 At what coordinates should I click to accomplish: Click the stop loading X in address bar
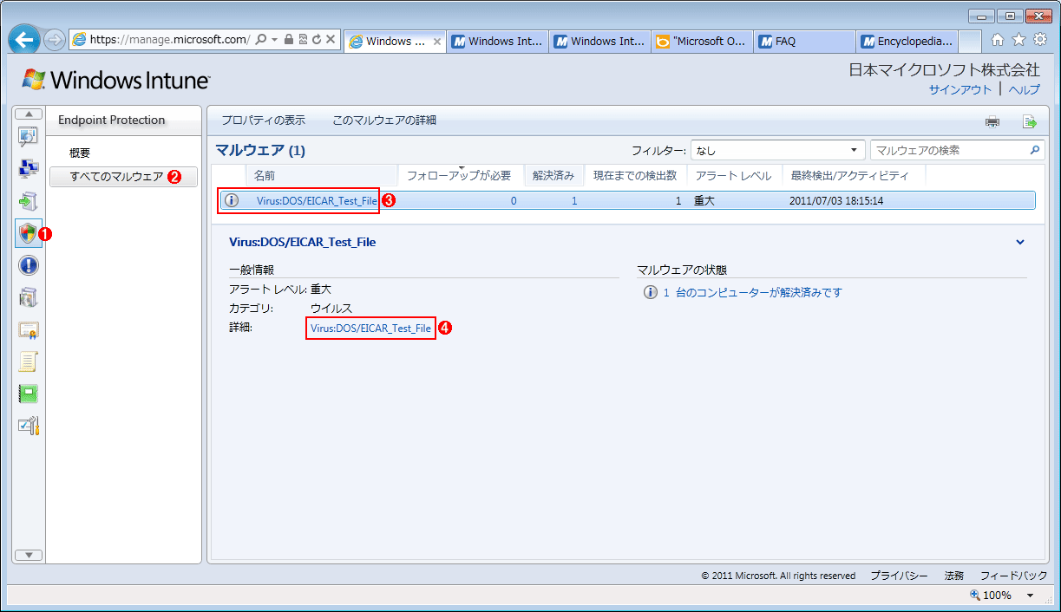(331, 40)
